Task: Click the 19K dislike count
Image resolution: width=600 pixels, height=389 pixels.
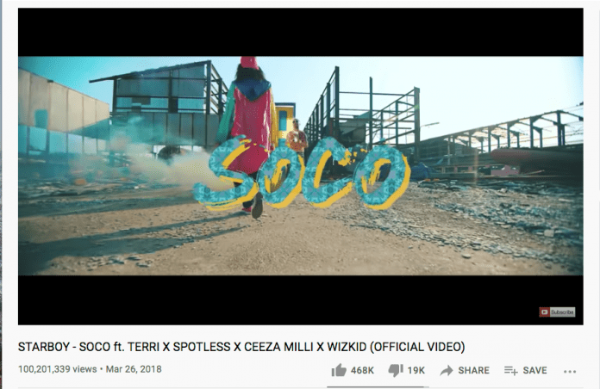Action: pos(416,370)
